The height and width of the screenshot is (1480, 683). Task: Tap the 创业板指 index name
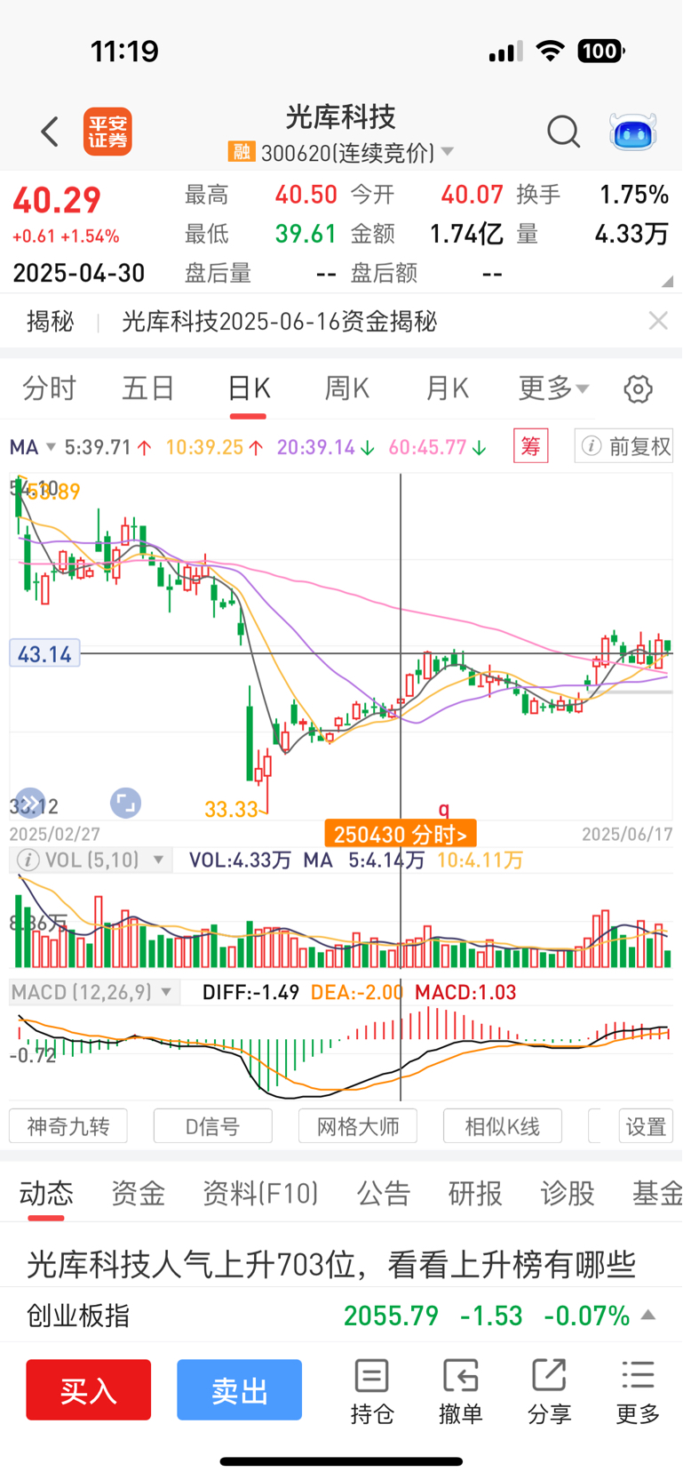tap(78, 1316)
